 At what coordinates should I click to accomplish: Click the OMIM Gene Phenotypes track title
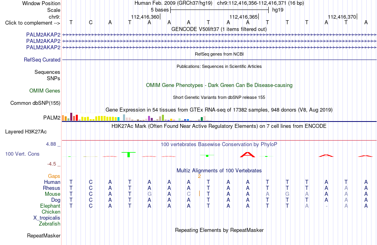pos(219,85)
